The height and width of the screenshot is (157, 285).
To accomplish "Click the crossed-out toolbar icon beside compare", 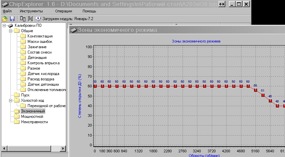I will coord(30,19).
